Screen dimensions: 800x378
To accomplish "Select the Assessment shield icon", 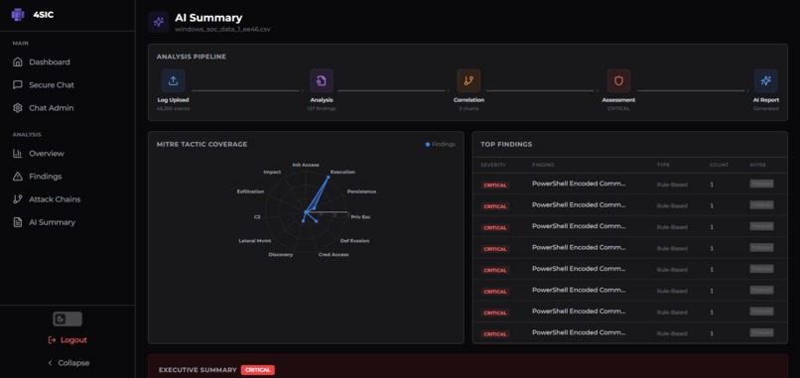I will pyautogui.click(x=618, y=80).
